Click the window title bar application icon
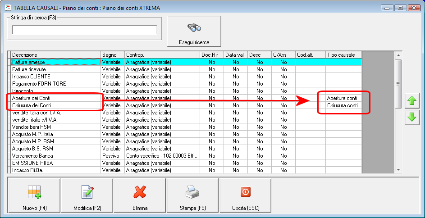The height and width of the screenshot is (218, 425). [x=8, y=8]
